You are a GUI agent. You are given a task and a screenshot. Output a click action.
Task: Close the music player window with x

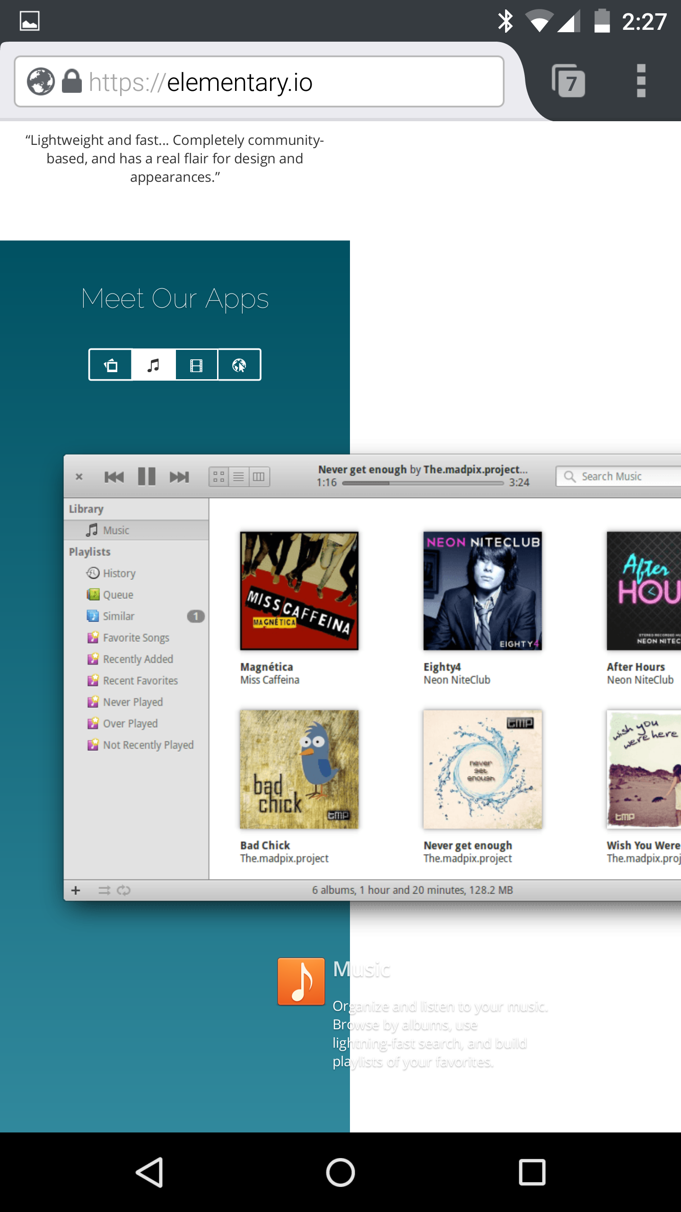[79, 477]
